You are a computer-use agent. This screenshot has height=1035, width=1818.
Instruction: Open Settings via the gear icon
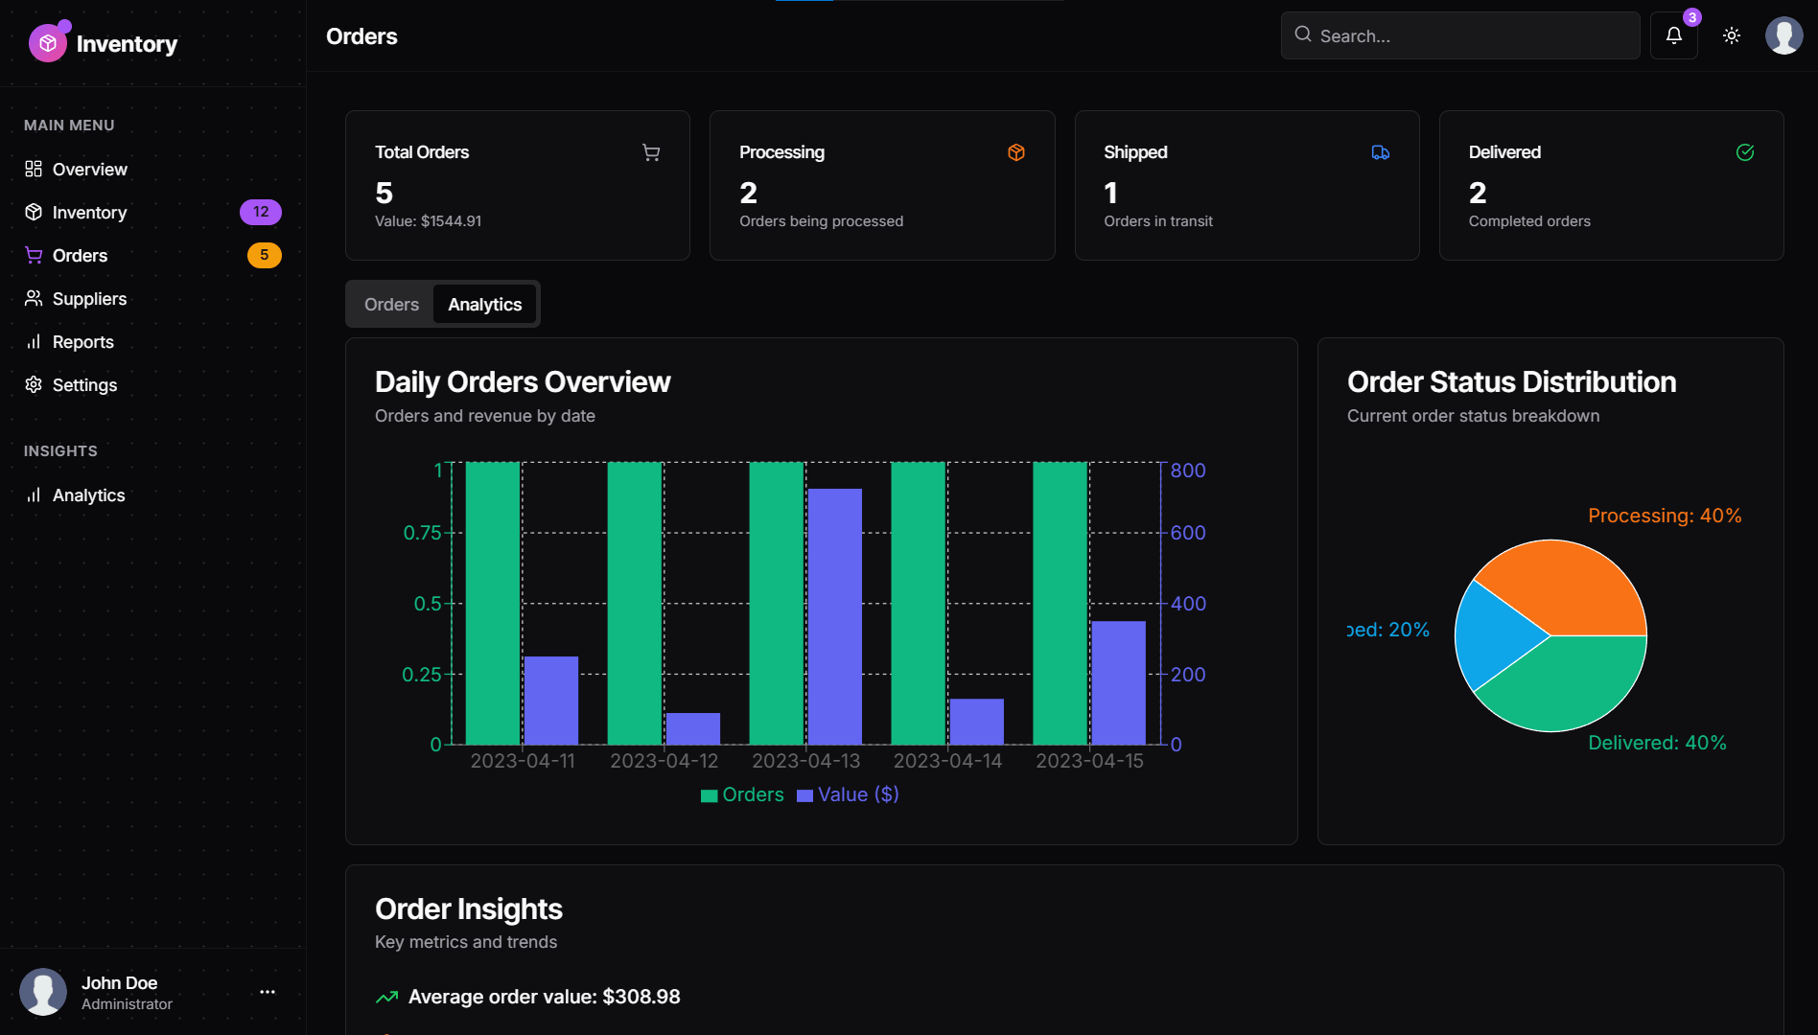pos(34,384)
